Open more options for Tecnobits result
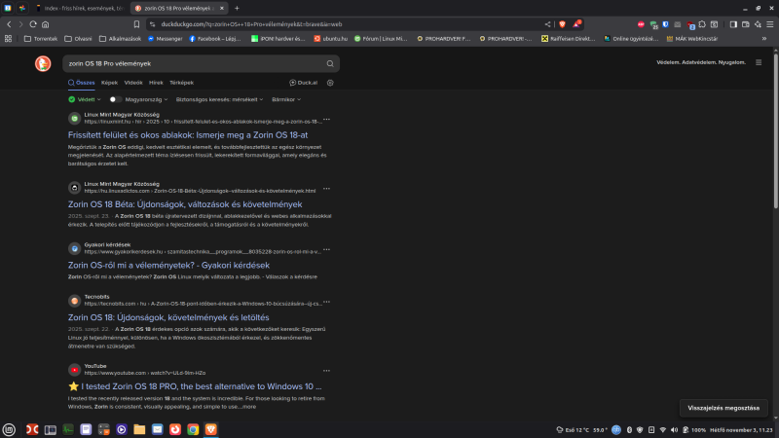 tap(326, 302)
